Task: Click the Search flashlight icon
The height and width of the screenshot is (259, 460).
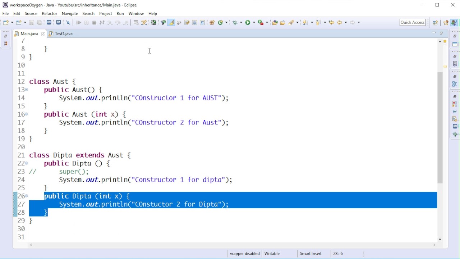Action: (292, 22)
